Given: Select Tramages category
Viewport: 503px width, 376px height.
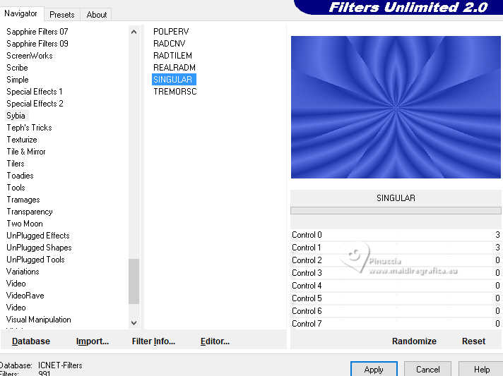Looking at the screenshot, I should pos(23,200).
